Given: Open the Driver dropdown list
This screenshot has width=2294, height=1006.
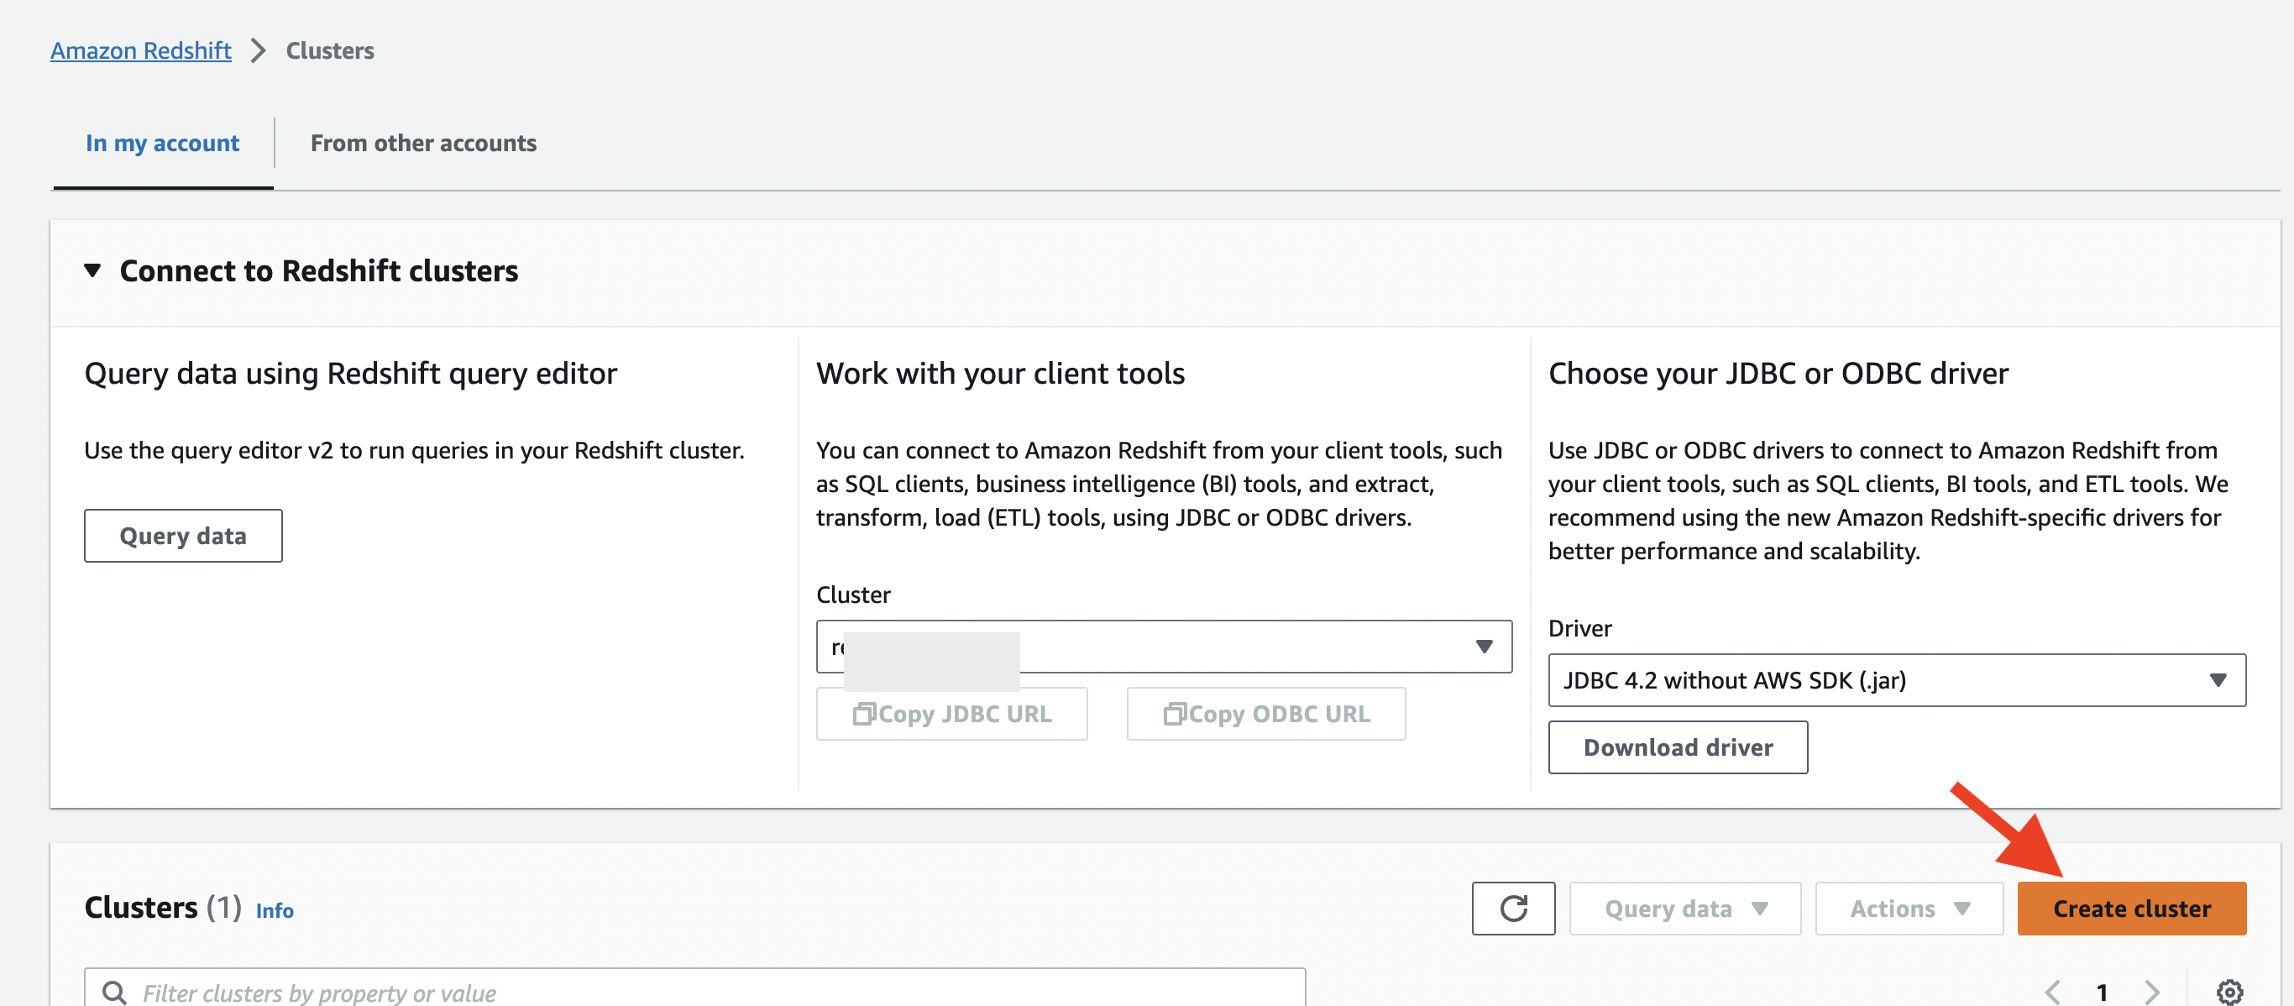Looking at the screenshot, I should (1896, 680).
